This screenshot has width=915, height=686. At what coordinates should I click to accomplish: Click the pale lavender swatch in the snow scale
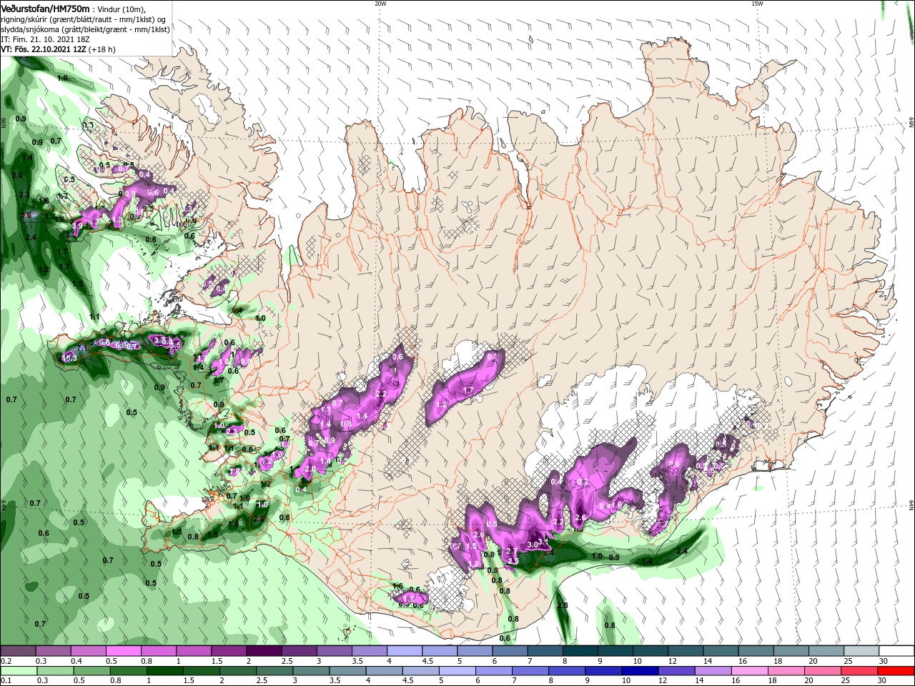coord(405,650)
